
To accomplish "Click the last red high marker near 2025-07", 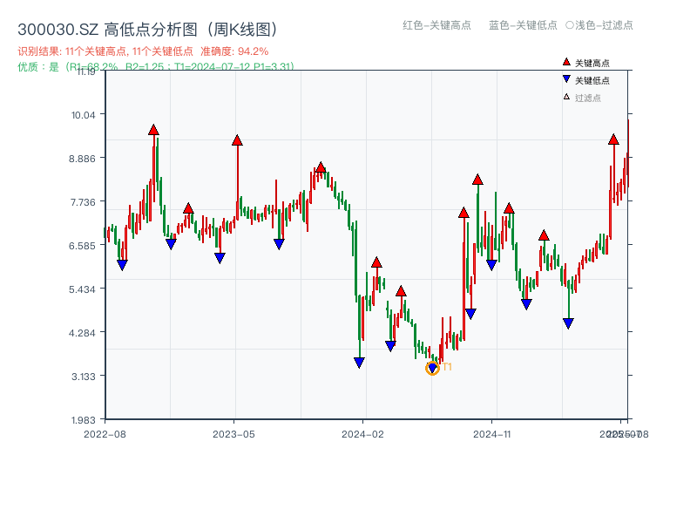I will pos(613,139).
